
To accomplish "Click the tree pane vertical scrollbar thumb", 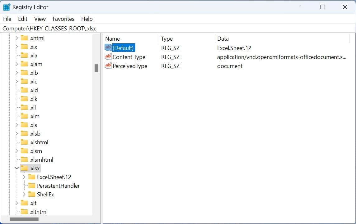I will [96, 68].
